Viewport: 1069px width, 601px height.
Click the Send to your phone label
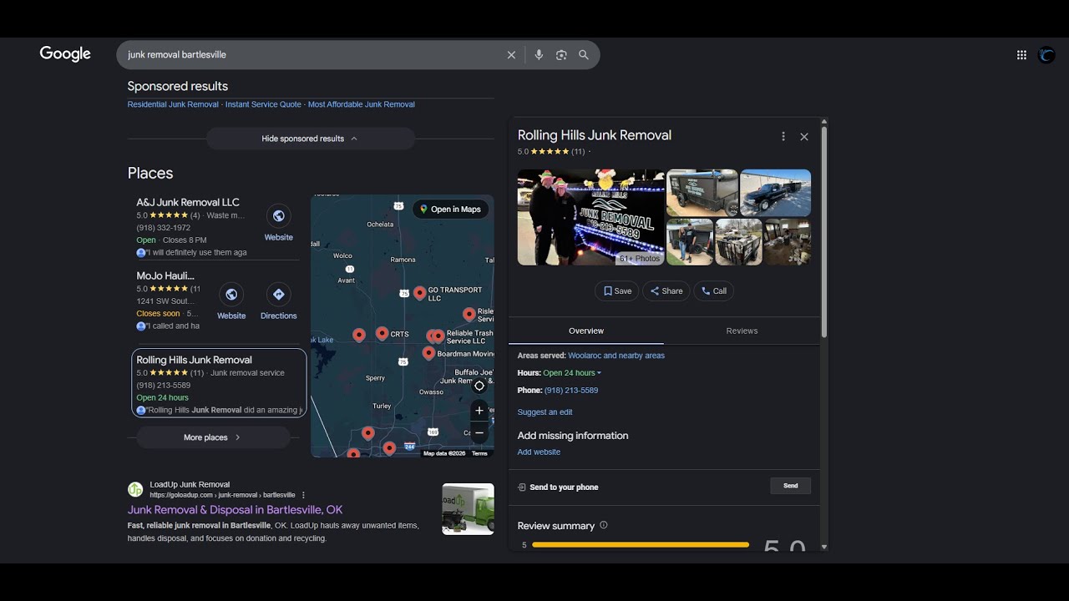click(564, 487)
